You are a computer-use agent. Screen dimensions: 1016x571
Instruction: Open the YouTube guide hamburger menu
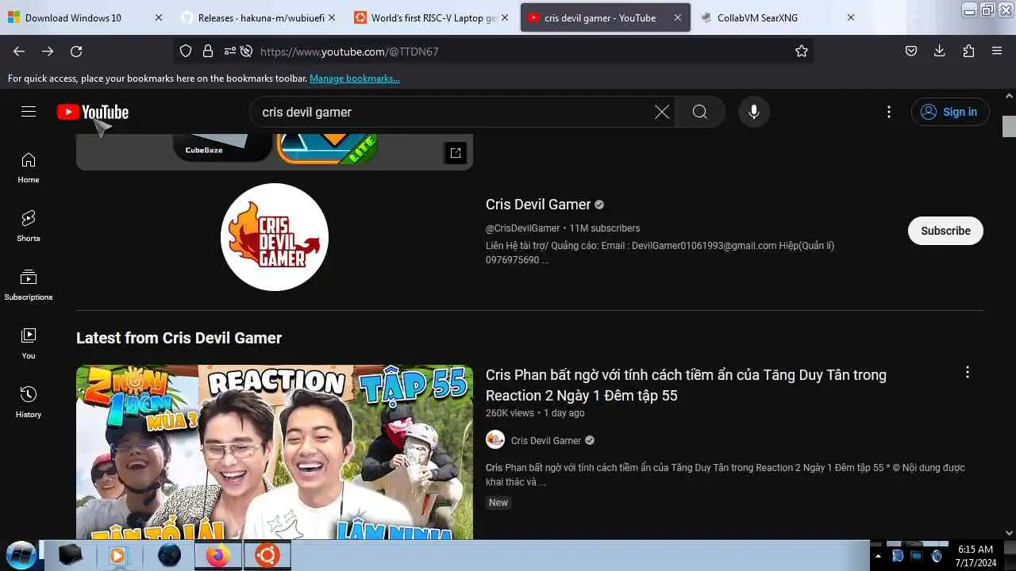(29, 112)
